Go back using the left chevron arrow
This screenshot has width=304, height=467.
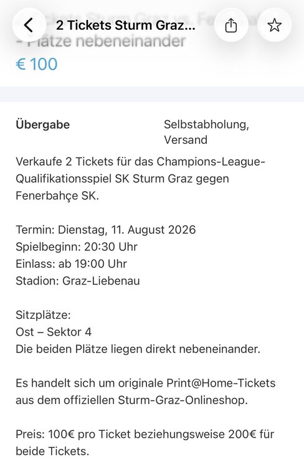coord(29,25)
